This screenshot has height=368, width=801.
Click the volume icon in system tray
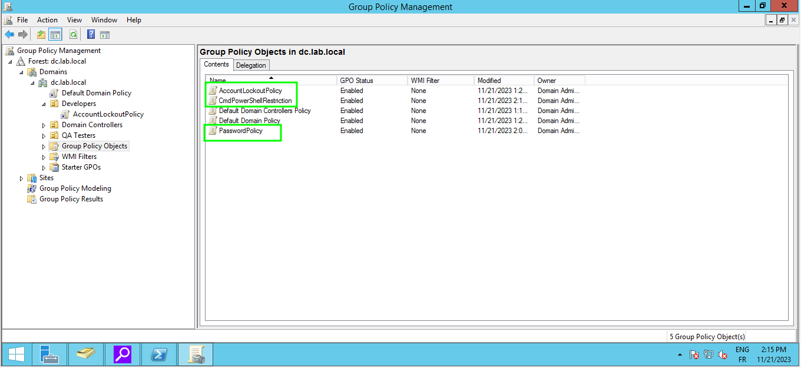click(721, 355)
